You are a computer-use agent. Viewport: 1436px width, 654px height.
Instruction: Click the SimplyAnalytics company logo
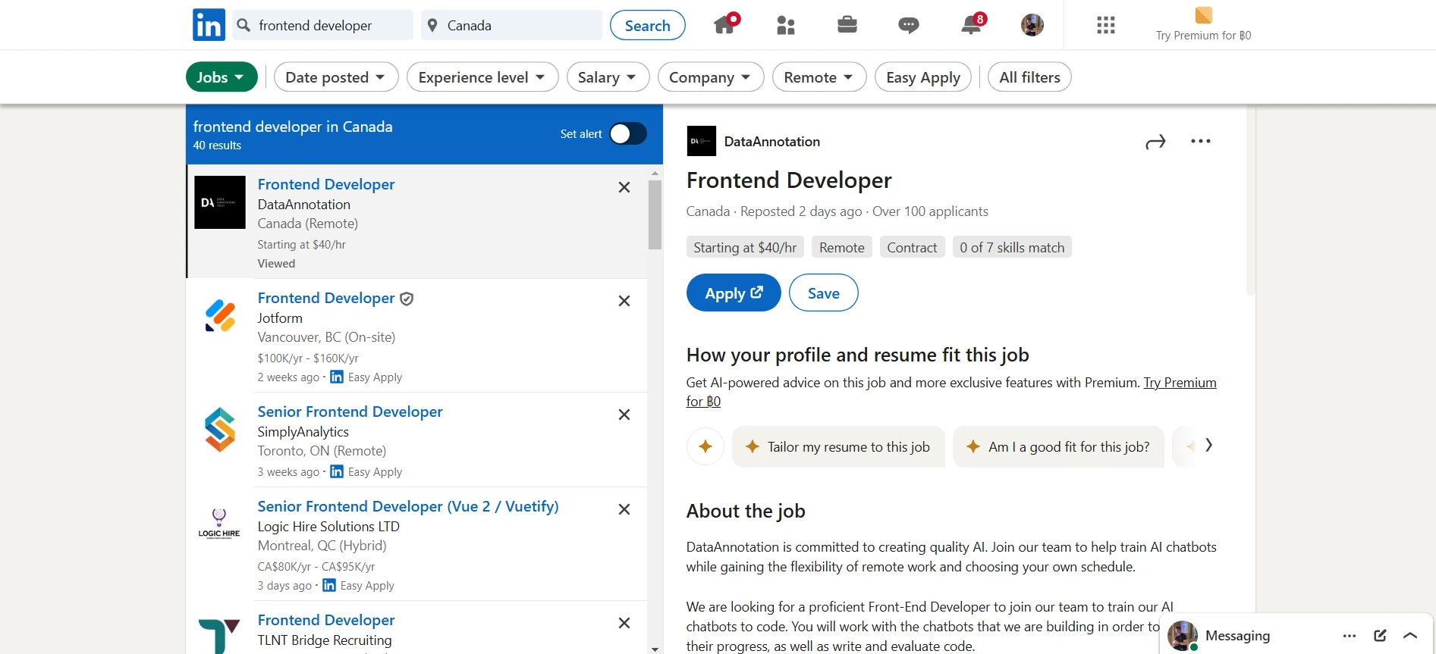(x=220, y=430)
